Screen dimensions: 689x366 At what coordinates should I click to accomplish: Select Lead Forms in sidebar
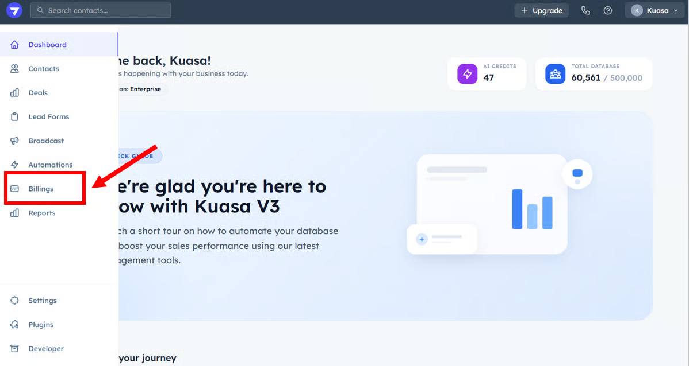(x=48, y=117)
